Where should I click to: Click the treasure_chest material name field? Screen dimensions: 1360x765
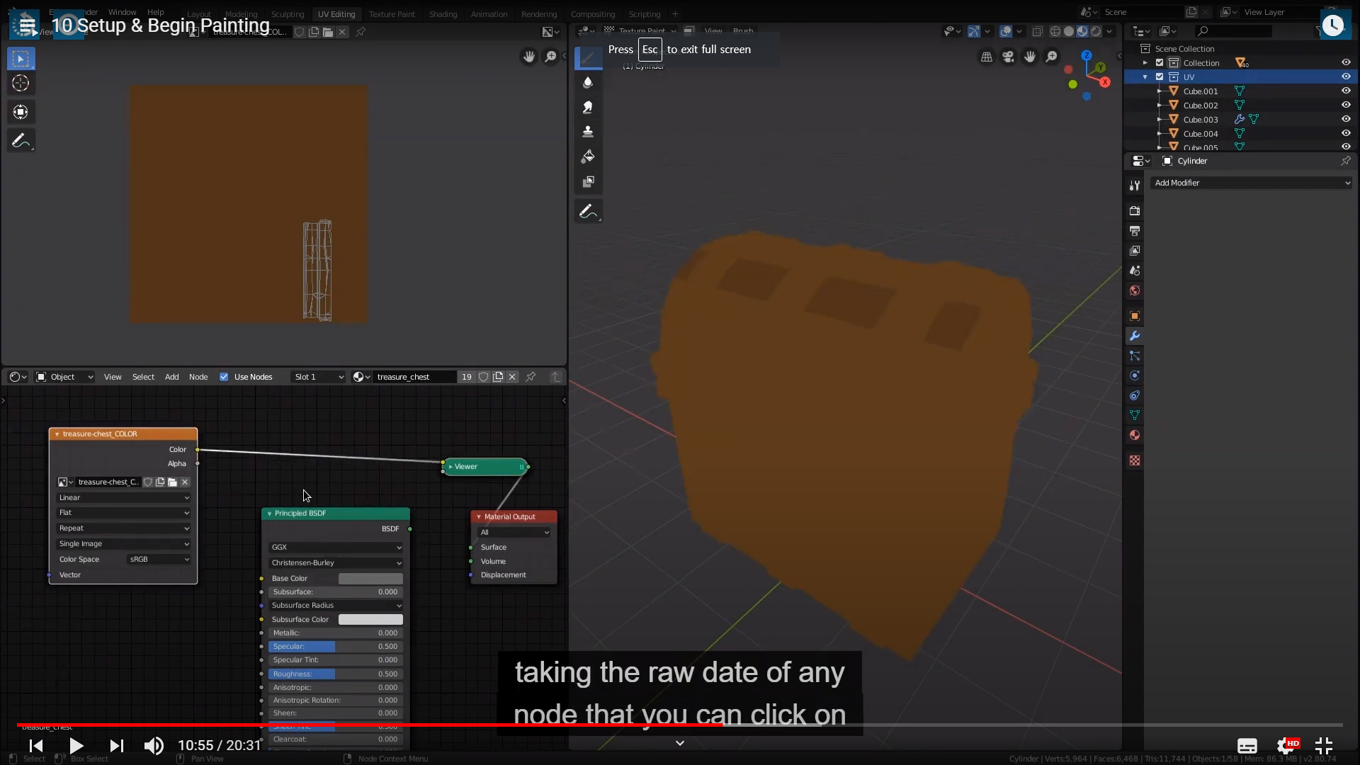click(x=414, y=377)
